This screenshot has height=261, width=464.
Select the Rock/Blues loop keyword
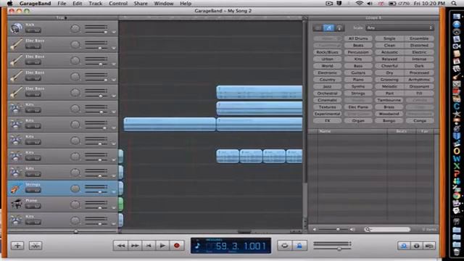(327, 52)
